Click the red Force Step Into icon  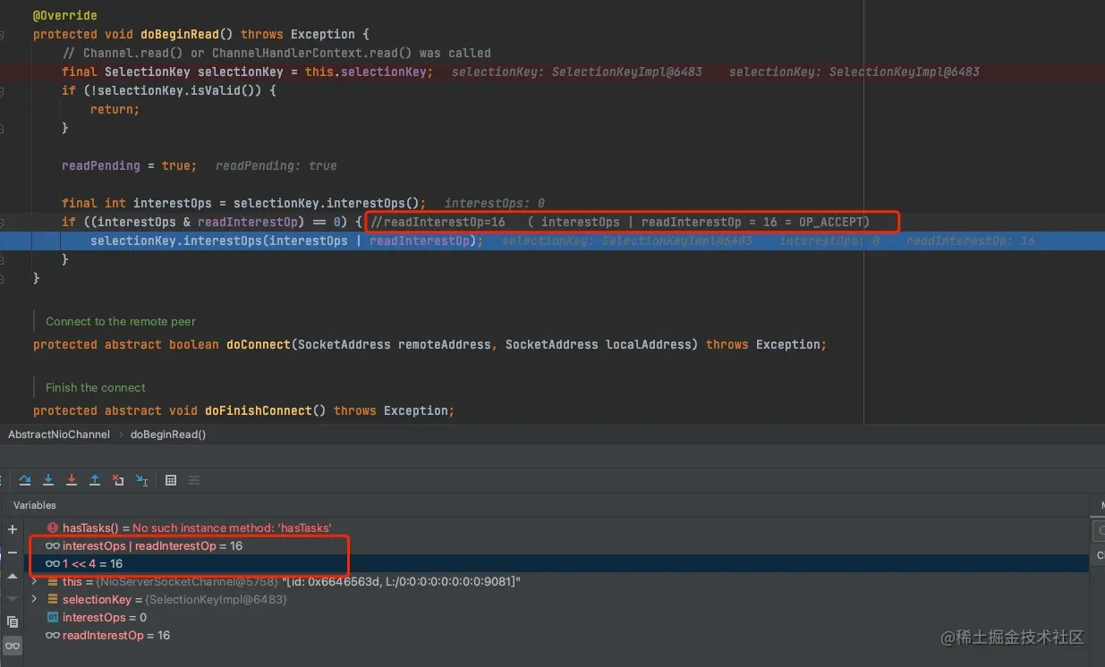[72, 480]
